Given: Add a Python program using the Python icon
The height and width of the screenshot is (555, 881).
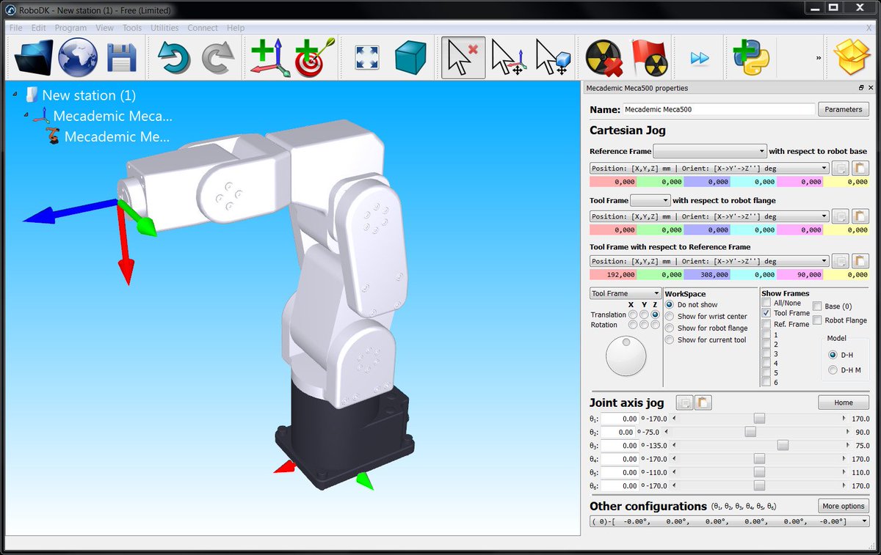Looking at the screenshot, I should (750, 56).
